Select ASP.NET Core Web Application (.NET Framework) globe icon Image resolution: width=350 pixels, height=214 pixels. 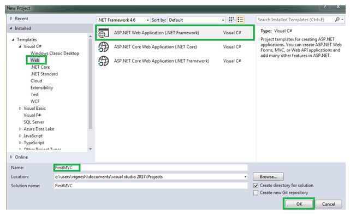(x=104, y=61)
